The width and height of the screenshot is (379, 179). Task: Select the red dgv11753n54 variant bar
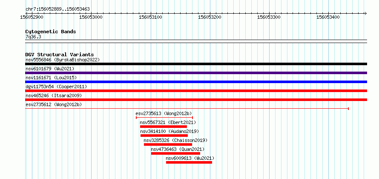point(196,91)
